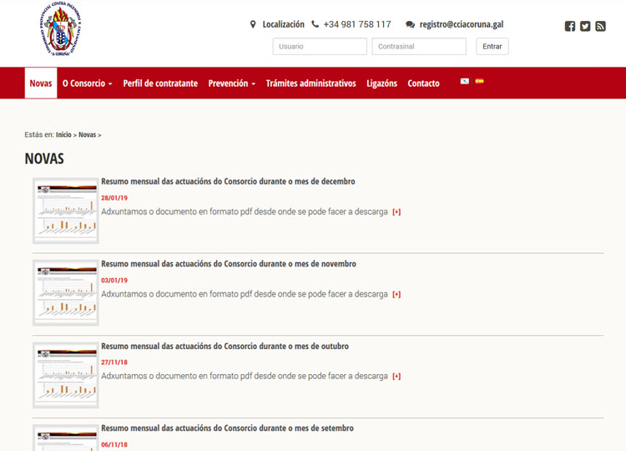Open the Prevención dropdown menu
This screenshot has width=626, height=451.
click(231, 84)
